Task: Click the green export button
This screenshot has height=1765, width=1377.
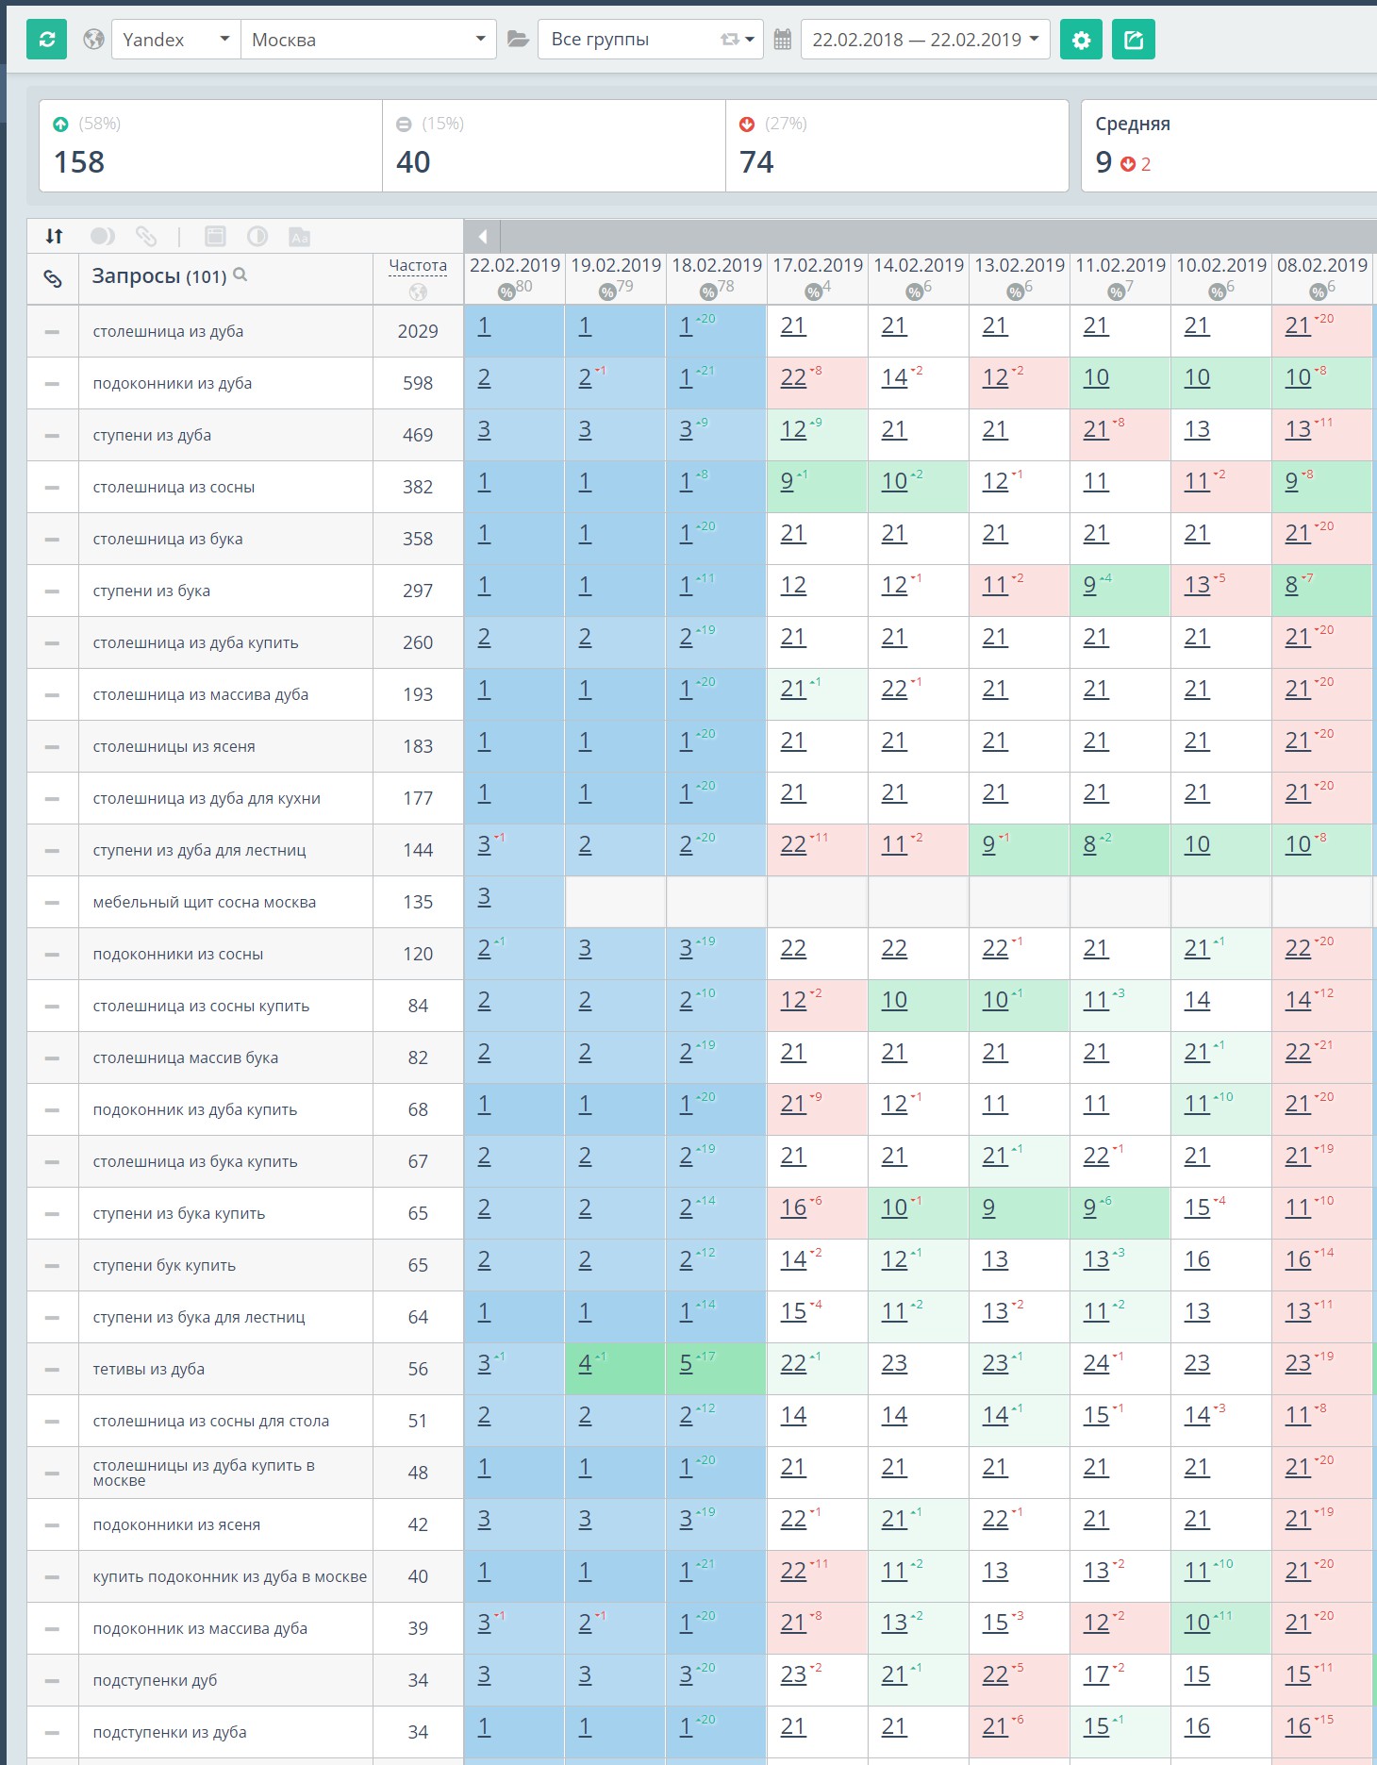Action: 1134,40
